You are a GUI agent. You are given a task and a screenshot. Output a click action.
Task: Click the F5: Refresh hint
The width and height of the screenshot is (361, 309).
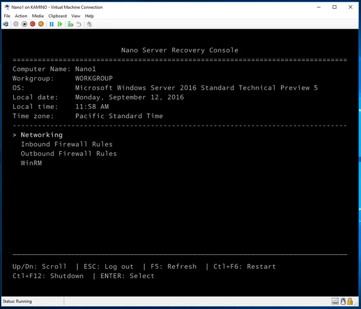(x=174, y=267)
